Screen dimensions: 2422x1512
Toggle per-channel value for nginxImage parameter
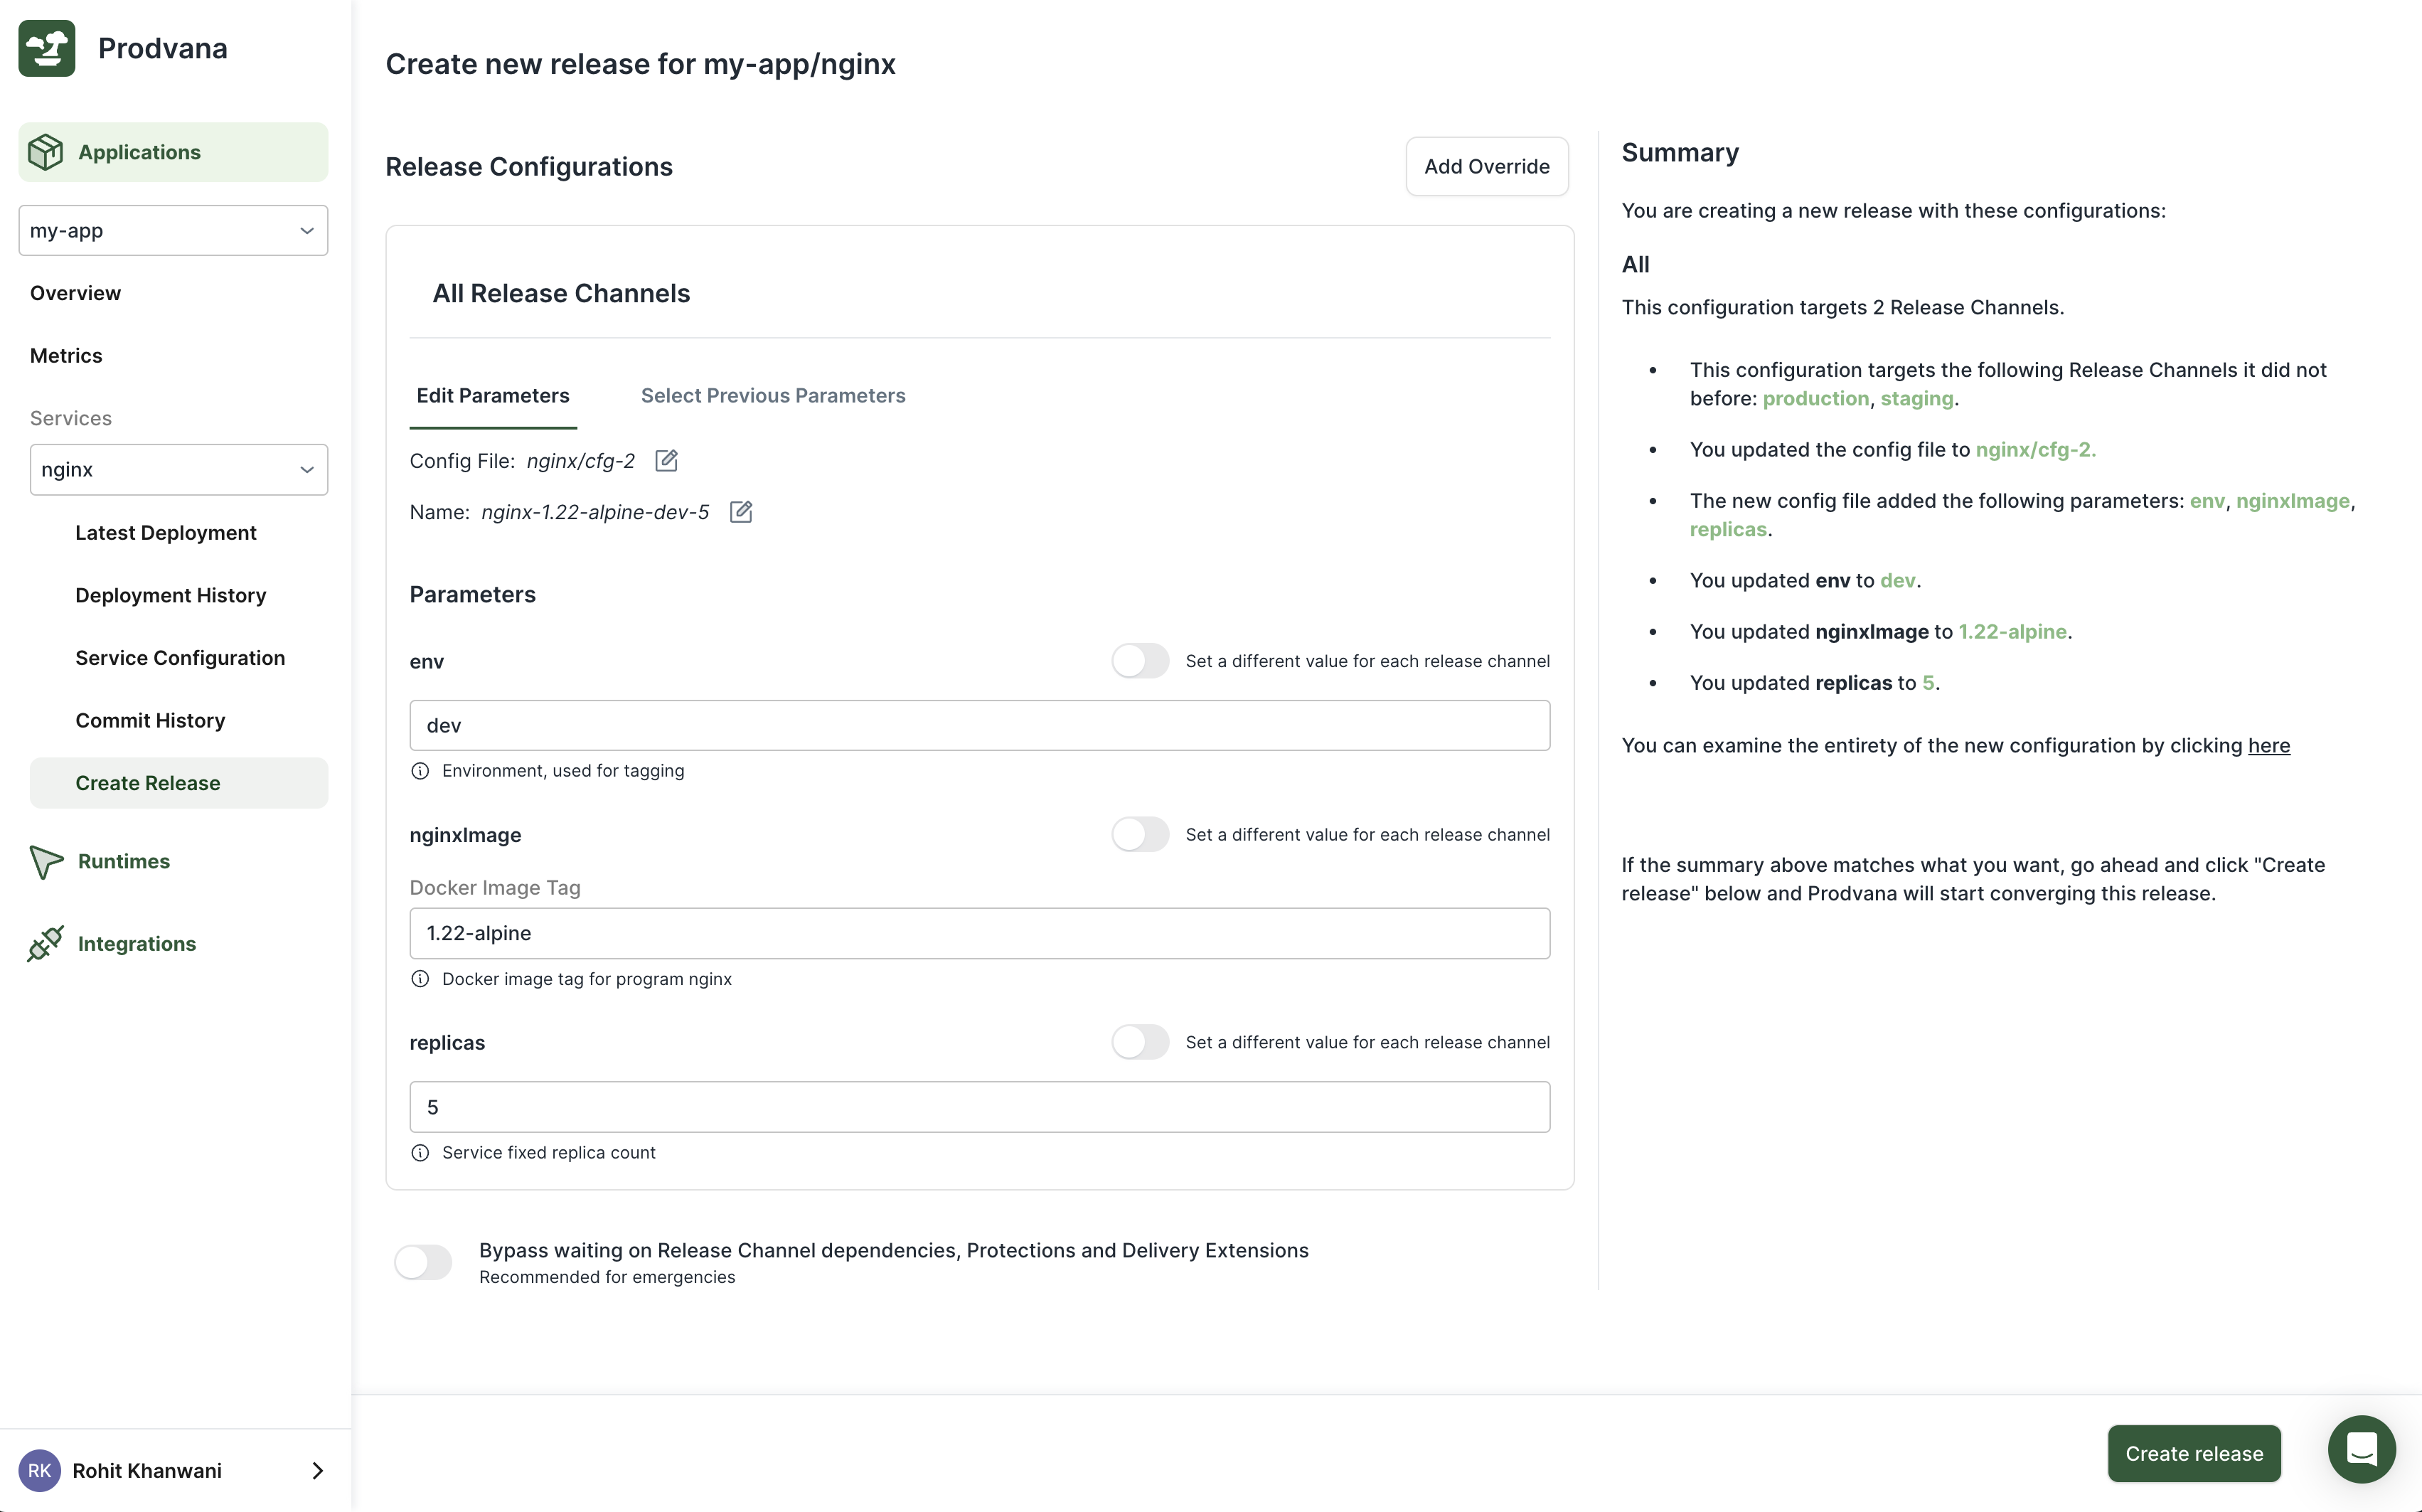pyautogui.click(x=1139, y=834)
